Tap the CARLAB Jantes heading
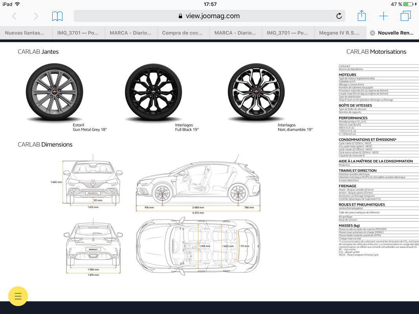 [38, 52]
